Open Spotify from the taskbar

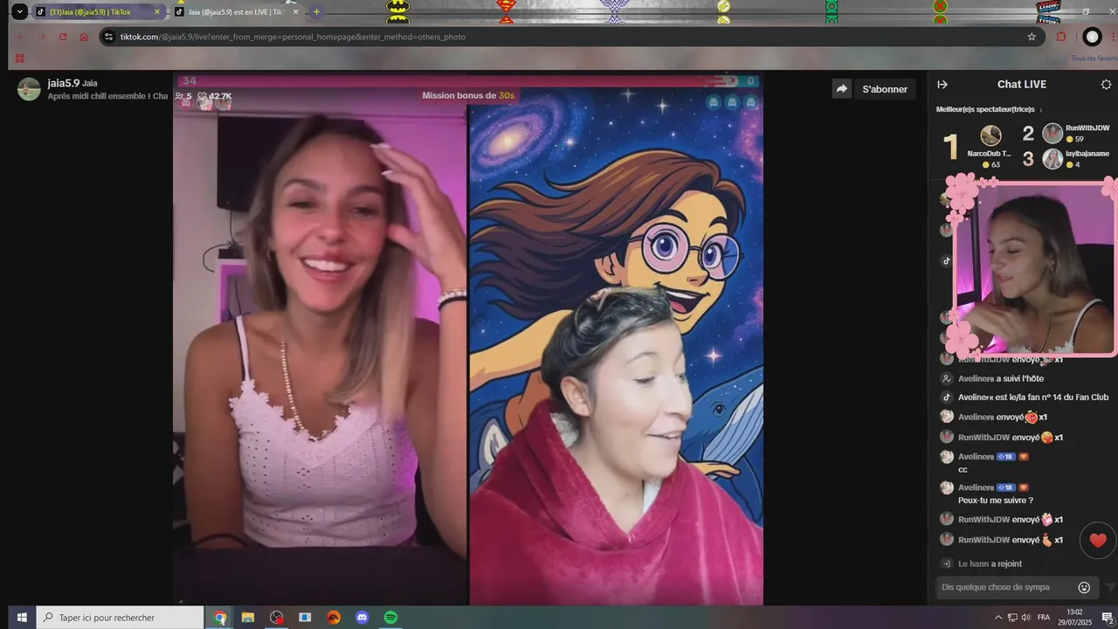point(391,618)
